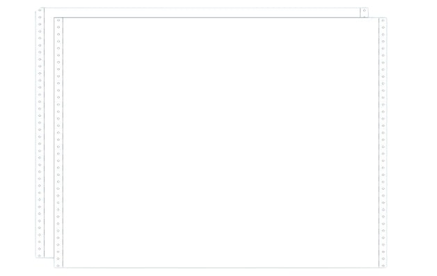Image resolution: width=437 pixels, height=276 pixels.
Task: Select the front sheet's left sprocket-hole strip
Action: (58, 143)
